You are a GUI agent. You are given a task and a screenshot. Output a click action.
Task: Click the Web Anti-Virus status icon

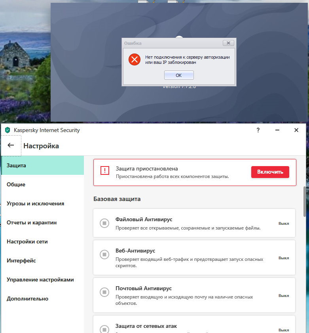[x=104, y=254]
